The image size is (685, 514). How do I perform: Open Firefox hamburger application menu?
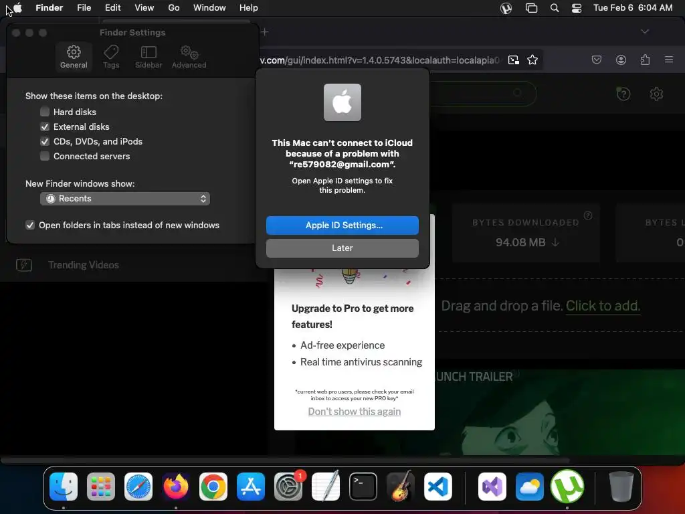tap(669, 60)
